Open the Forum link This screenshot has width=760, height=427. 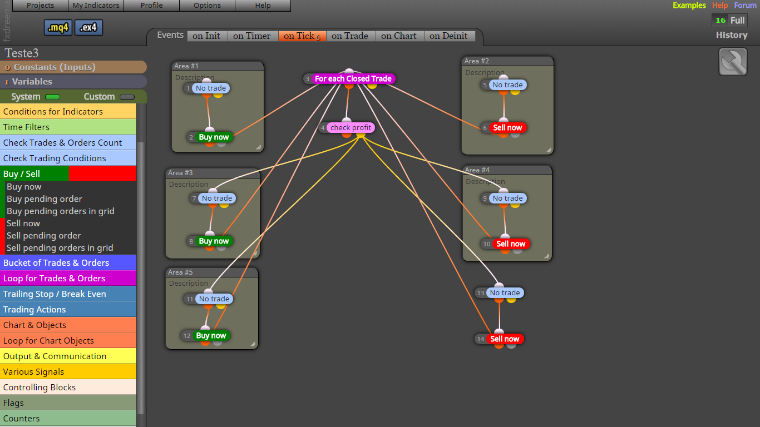(x=745, y=6)
